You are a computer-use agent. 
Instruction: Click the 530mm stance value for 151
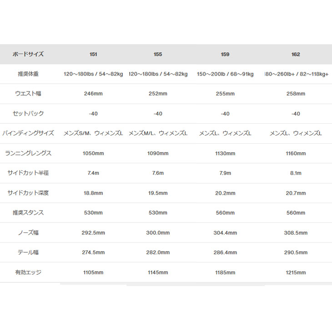(x=93, y=213)
